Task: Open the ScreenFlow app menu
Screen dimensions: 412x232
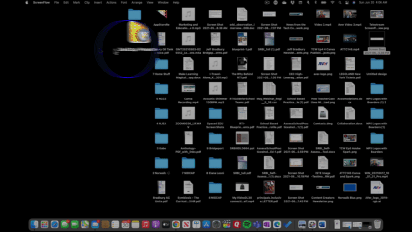Action: pos(42,2)
